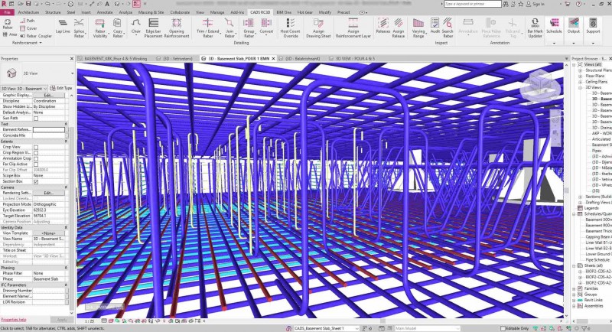Click the Edit Type button
The width and height of the screenshot is (612, 332).
pyautogui.click(x=61, y=88)
